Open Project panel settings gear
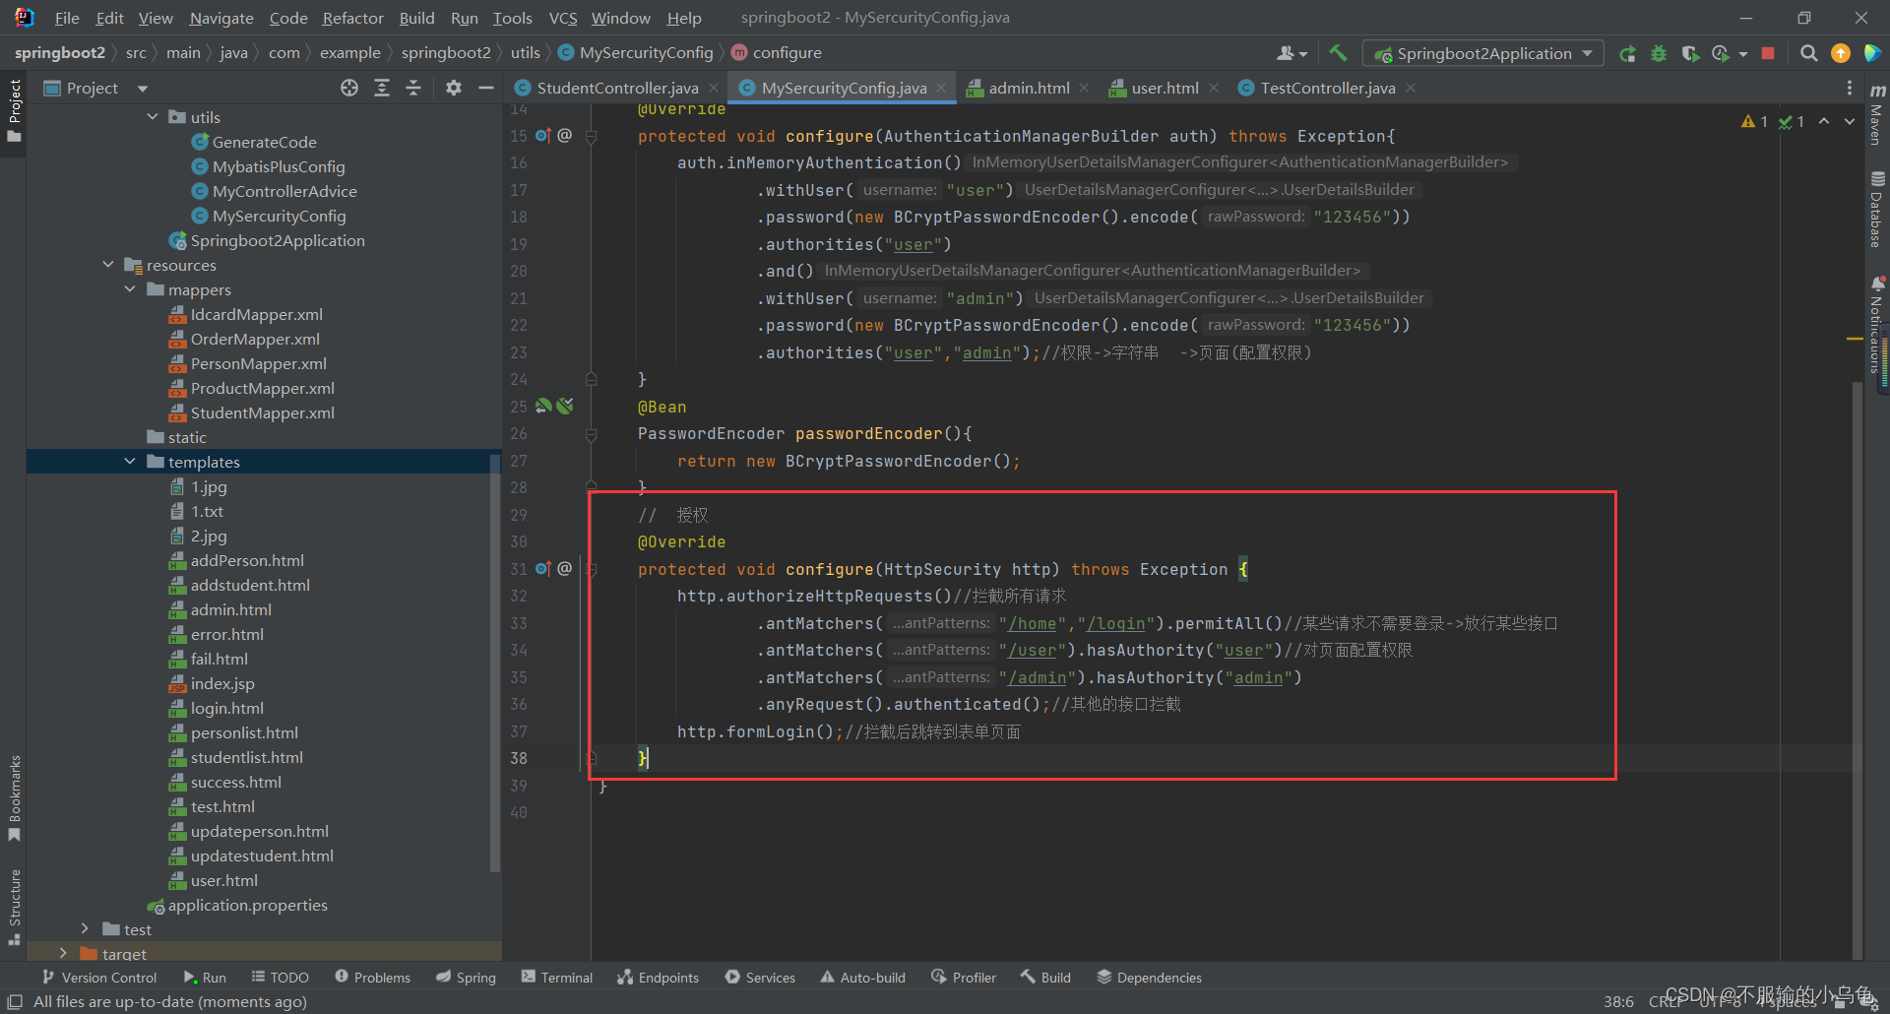The width and height of the screenshot is (1890, 1014). [453, 88]
